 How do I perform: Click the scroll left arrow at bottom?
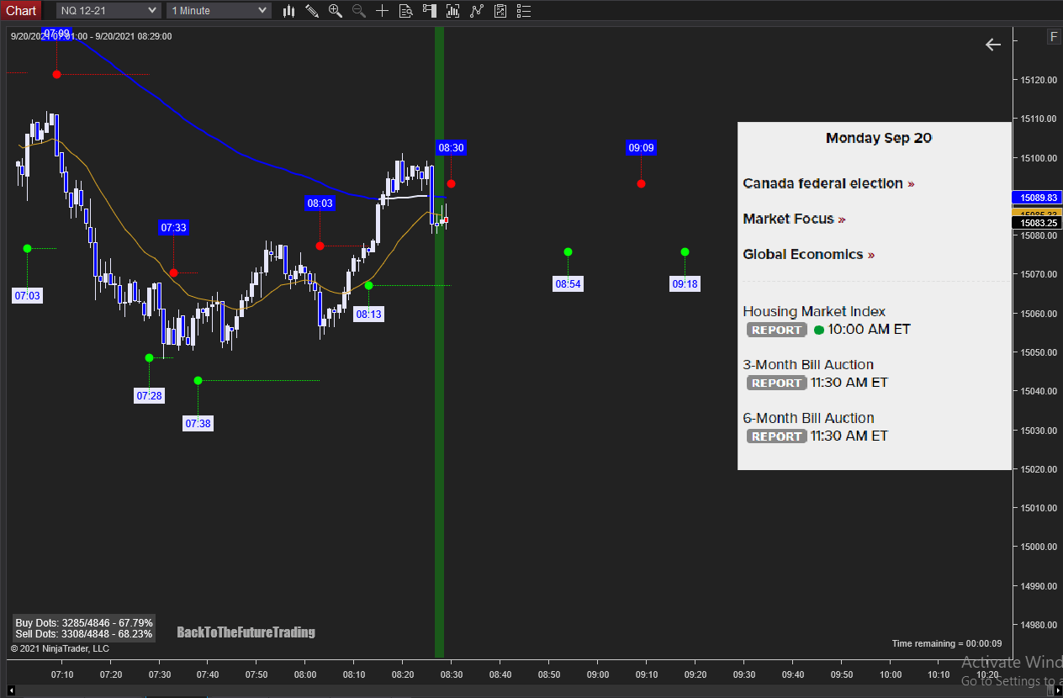pos(11,691)
